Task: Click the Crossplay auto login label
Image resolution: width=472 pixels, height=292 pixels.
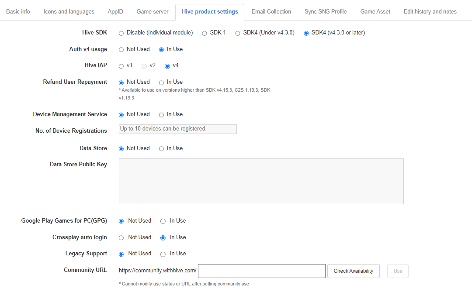Action: [80, 237]
